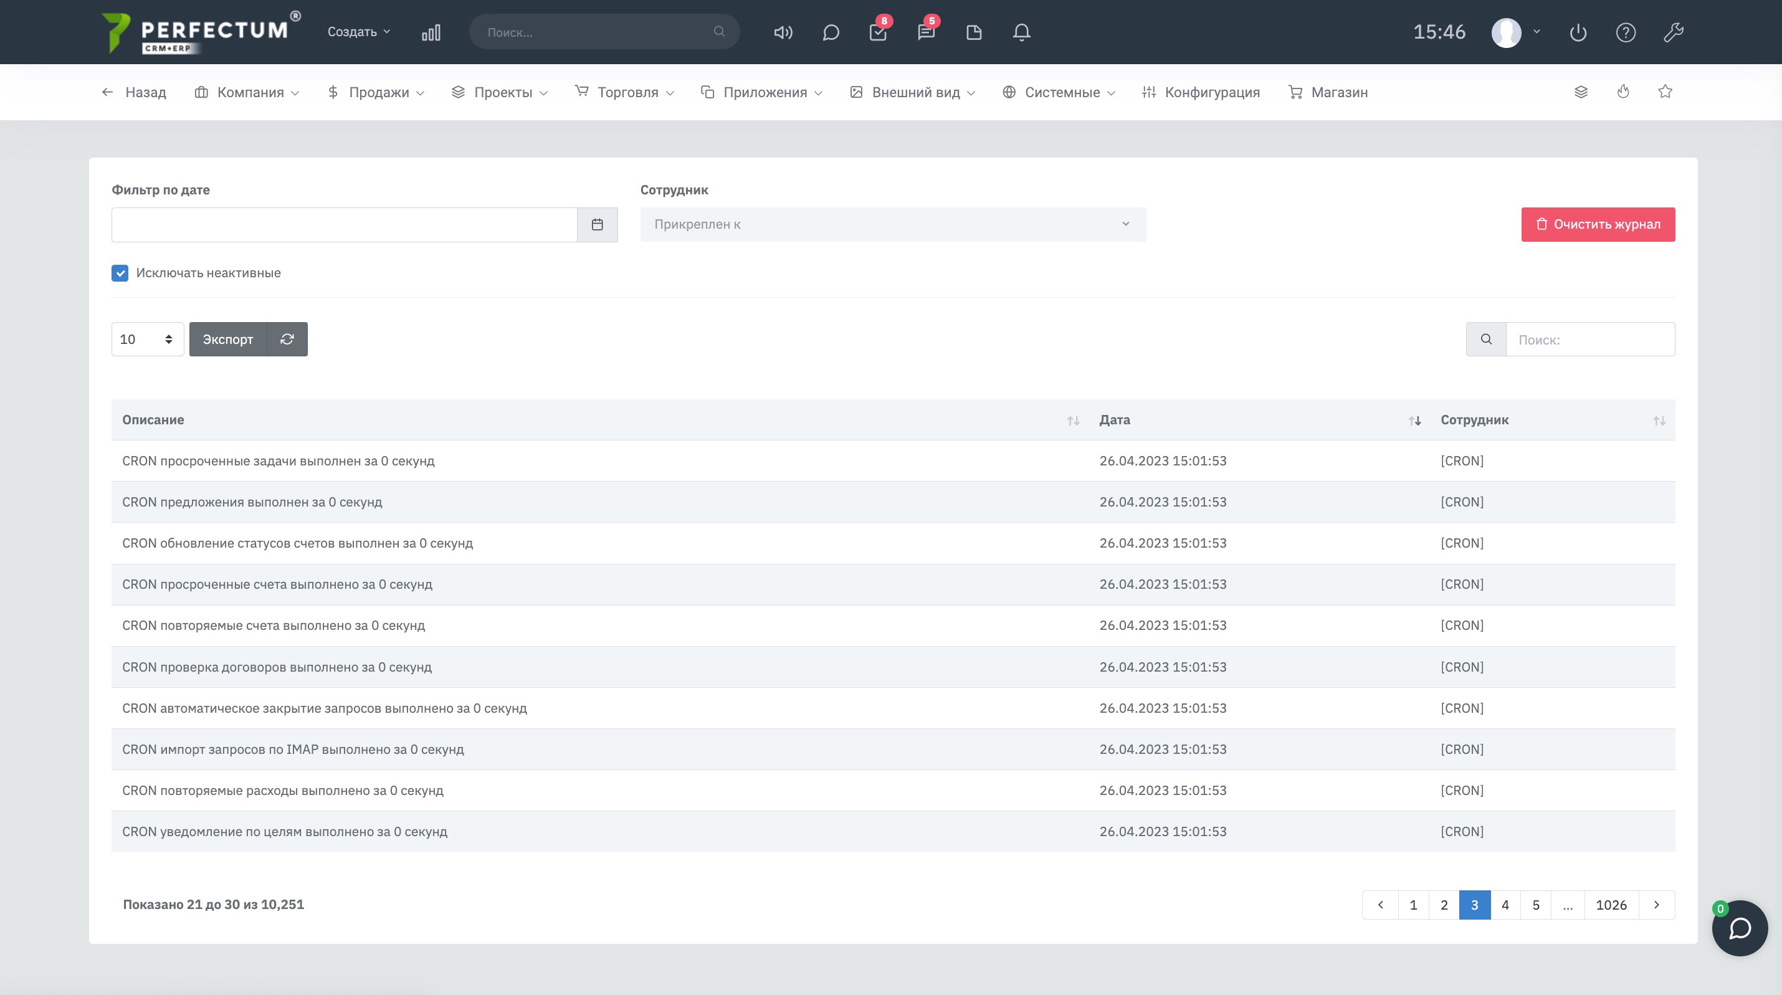Click the refresh table icon button

287,339
